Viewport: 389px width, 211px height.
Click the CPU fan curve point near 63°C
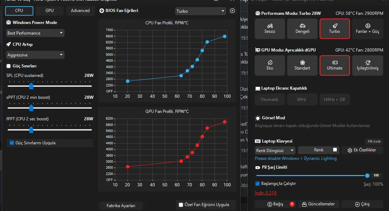(181, 76)
